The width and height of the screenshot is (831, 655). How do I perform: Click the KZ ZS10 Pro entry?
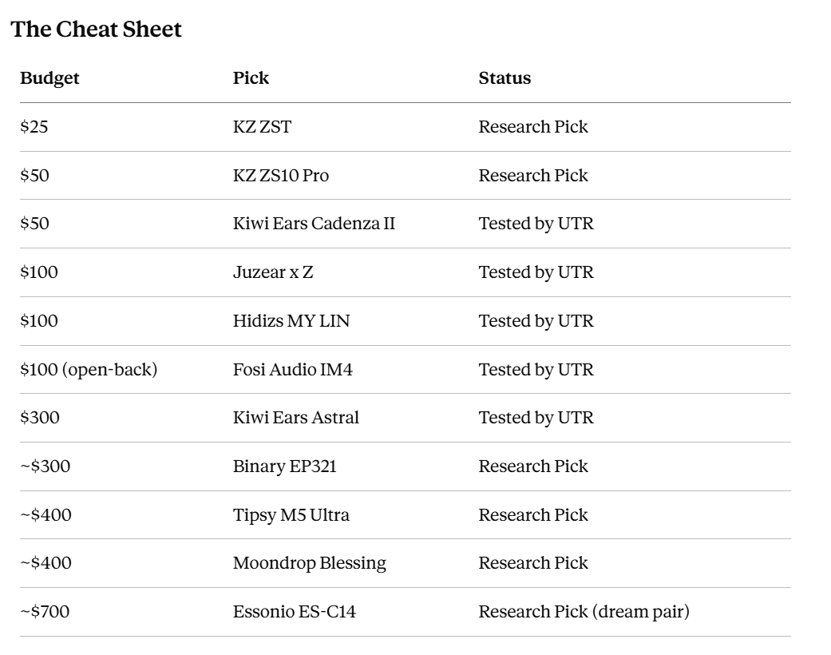pos(281,176)
